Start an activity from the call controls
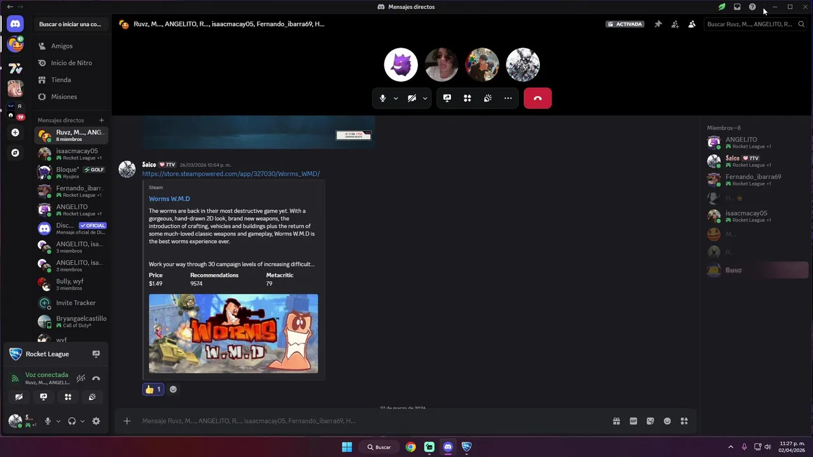Screen dimensions: 813x457 pyautogui.click(x=467, y=98)
